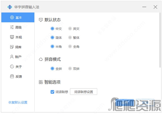Minimize the settings window
Screen dimensions: 163x114
144,7
